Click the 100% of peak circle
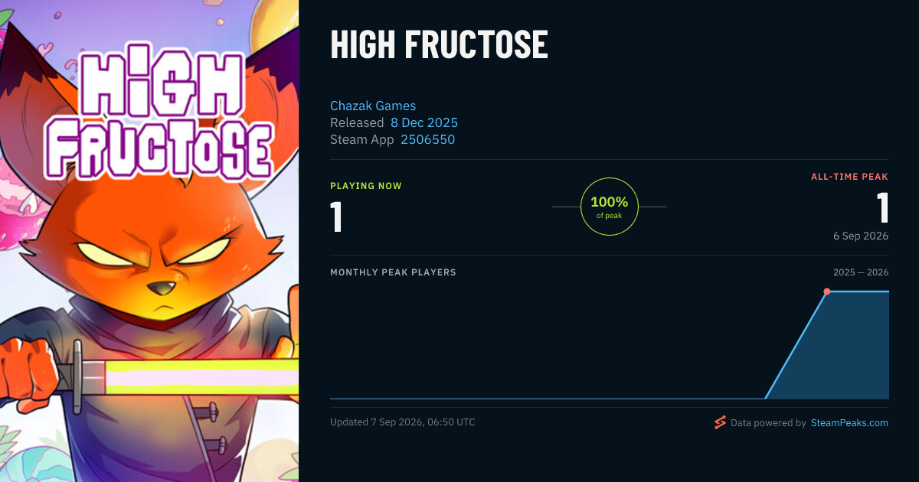This screenshot has height=482, width=919. [x=610, y=207]
